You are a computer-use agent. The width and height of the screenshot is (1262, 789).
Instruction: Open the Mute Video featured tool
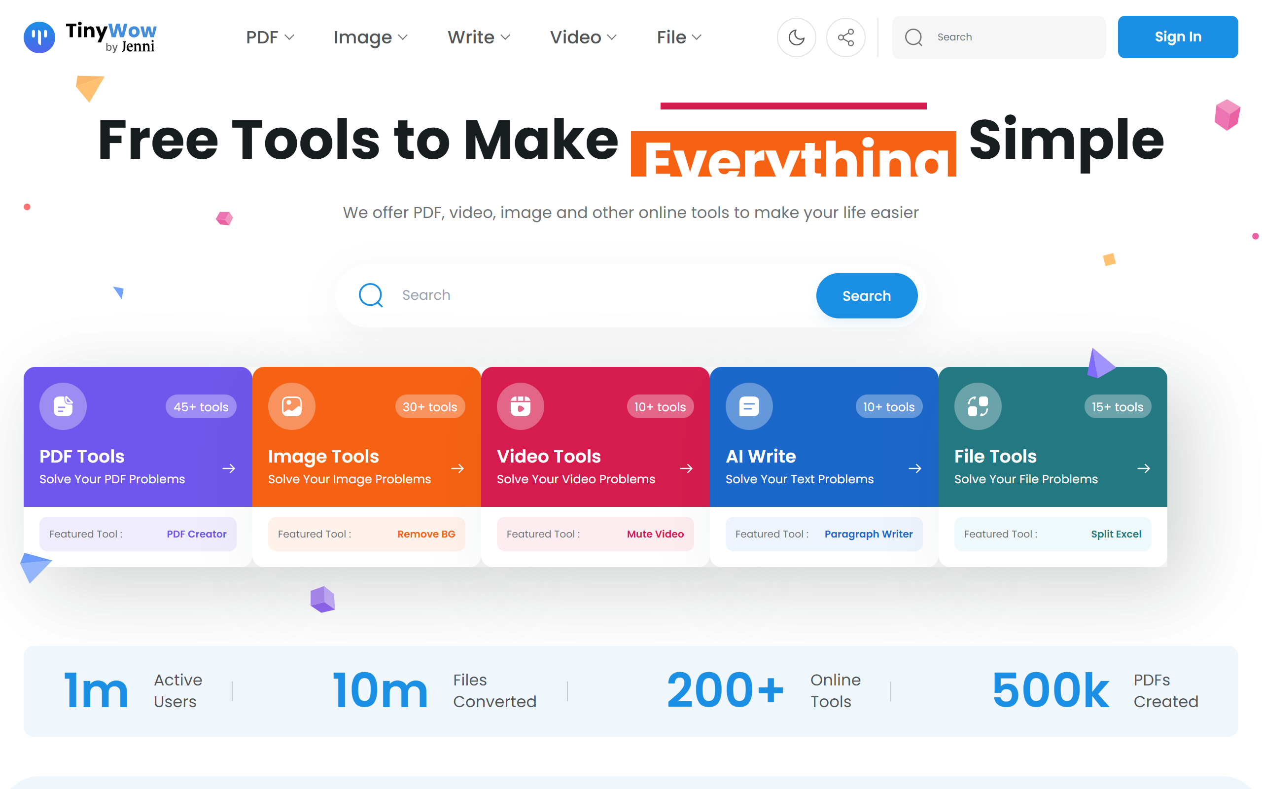[x=655, y=534]
